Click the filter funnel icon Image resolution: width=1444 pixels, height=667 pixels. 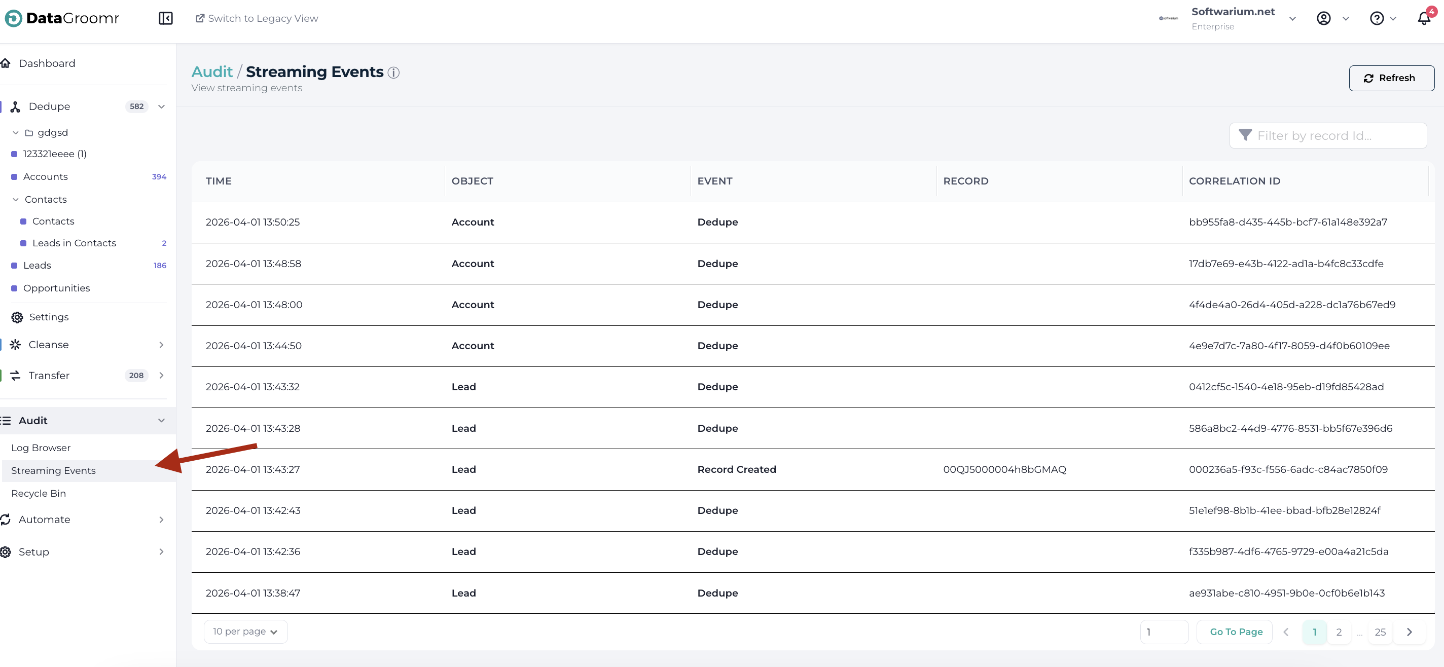1245,136
